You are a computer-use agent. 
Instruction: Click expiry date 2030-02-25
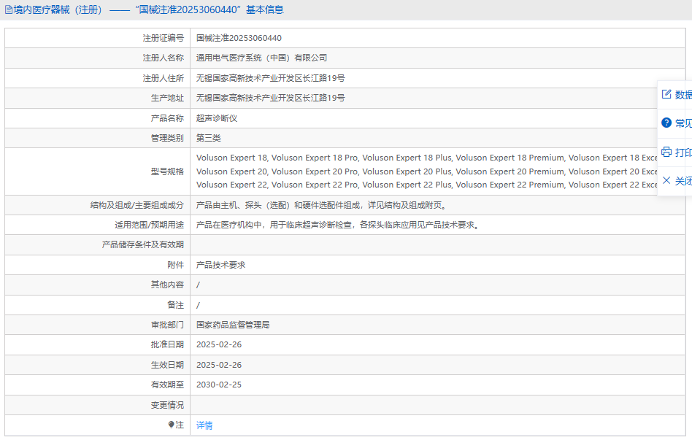click(x=219, y=385)
